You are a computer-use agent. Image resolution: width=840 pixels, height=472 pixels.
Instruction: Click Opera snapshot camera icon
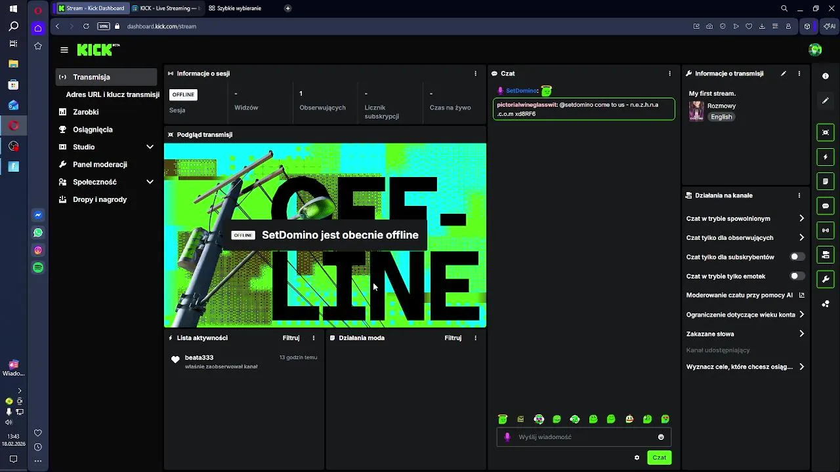pos(709,26)
